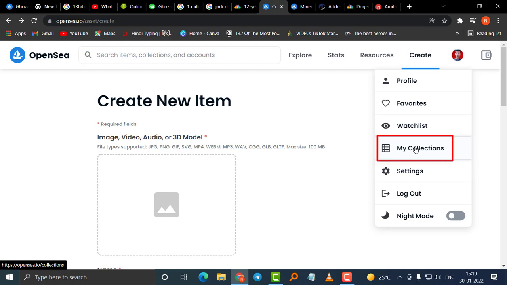Viewport: 507px width, 285px height.
Task: Click the Profile person icon
Action: coord(386,81)
